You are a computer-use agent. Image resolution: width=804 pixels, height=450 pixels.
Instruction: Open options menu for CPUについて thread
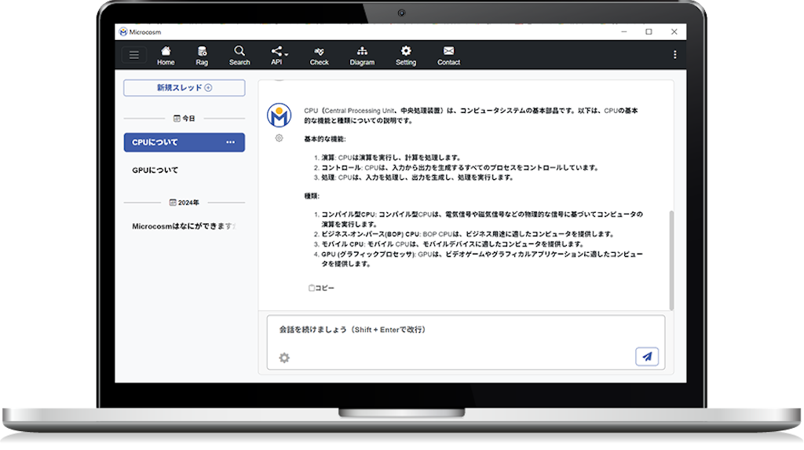tap(230, 142)
